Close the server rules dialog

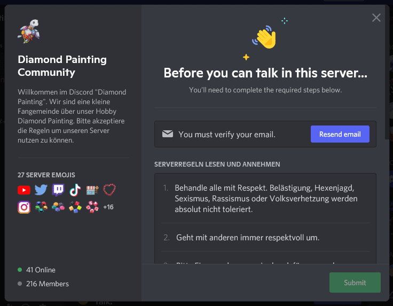pyautogui.click(x=376, y=18)
